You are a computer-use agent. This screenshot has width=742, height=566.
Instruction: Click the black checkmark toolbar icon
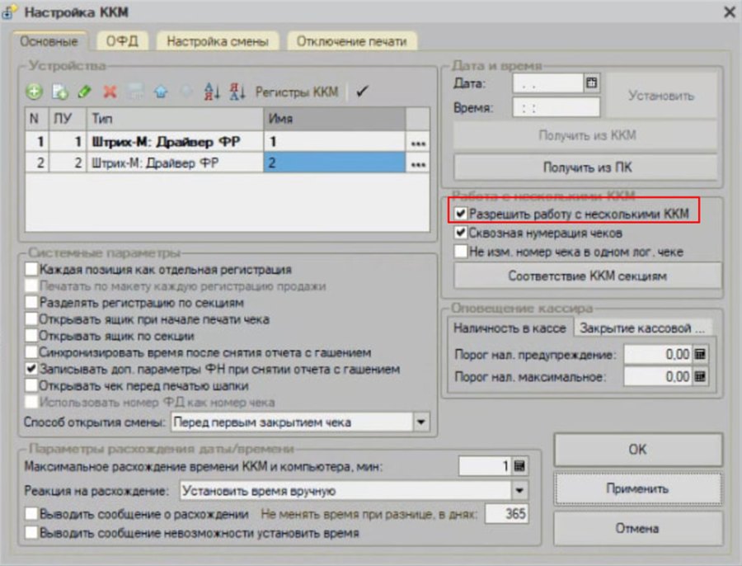click(362, 91)
